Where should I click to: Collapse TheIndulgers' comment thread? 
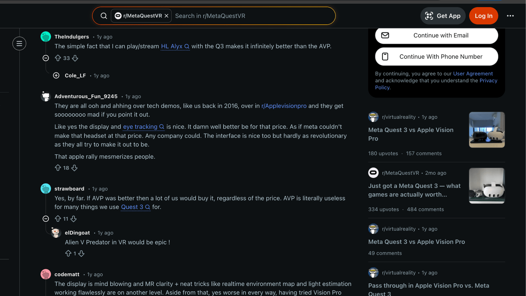(45, 58)
